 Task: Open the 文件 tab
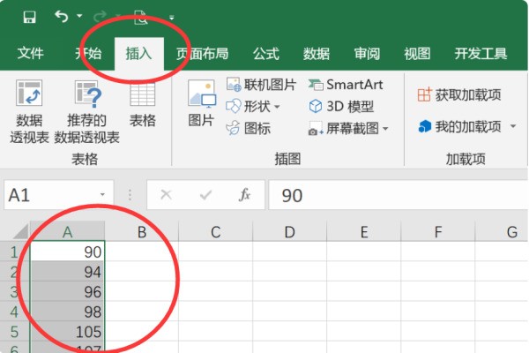[31, 53]
